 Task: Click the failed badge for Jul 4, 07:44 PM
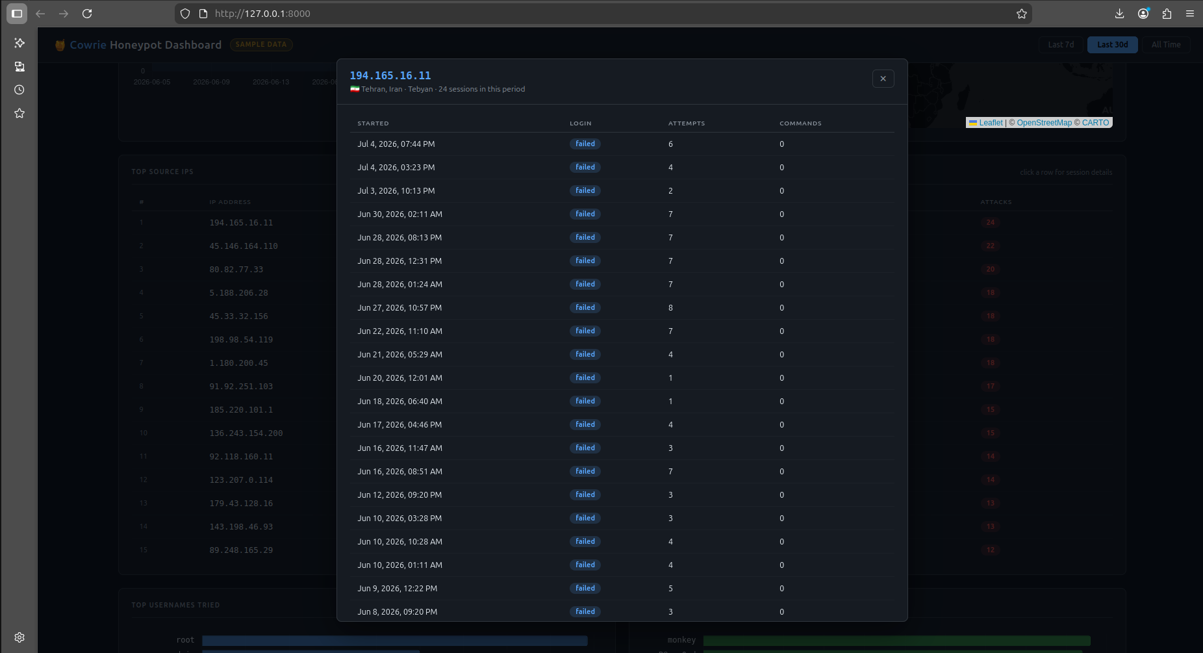(x=585, y=144)
